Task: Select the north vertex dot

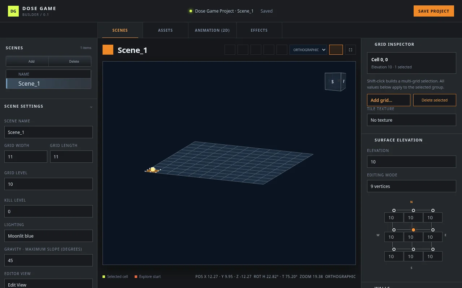Action: 413,210
